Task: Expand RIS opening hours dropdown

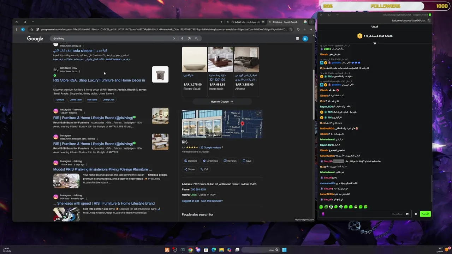Action: point(215,195)
